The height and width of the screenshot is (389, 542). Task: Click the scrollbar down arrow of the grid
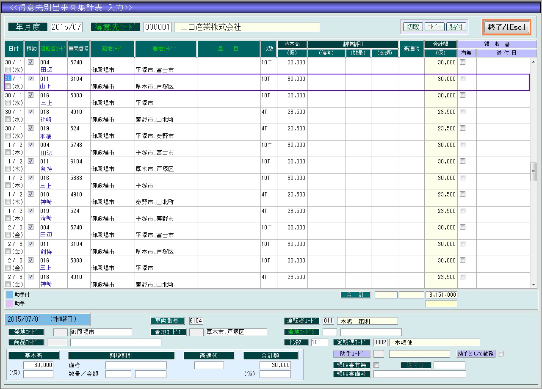tap(534, 285)
